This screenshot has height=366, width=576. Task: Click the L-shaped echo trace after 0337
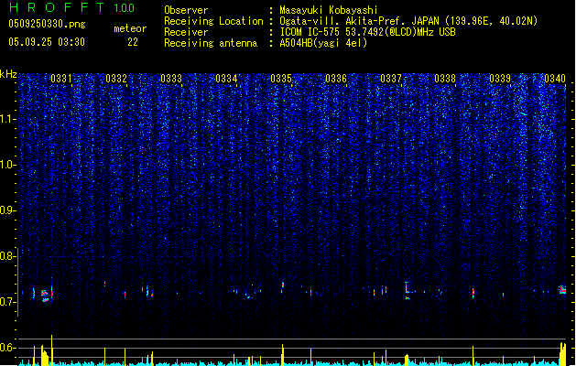408,290
